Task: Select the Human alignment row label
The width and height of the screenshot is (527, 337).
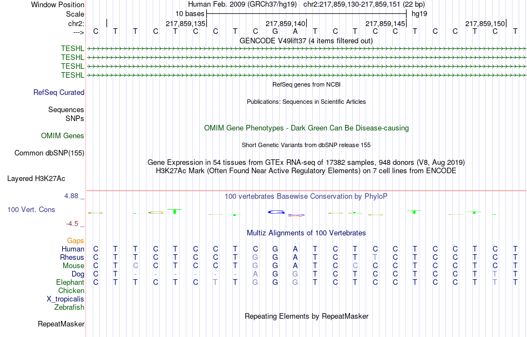Action: click(73, 249)
